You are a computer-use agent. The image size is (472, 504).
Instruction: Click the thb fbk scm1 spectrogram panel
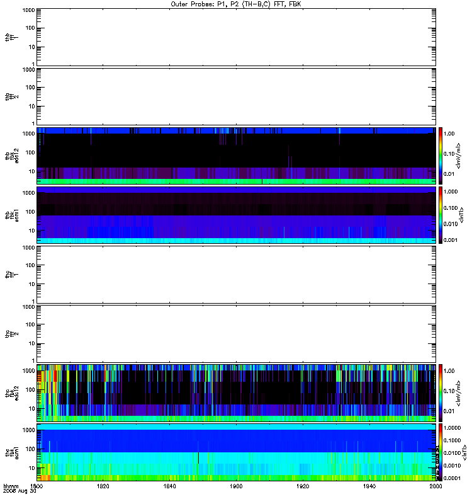tap(236, 215)
